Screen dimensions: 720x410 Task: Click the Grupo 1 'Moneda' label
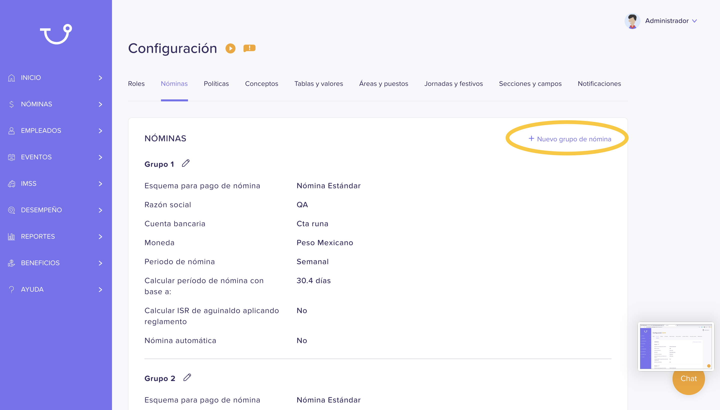coord(159,242)
